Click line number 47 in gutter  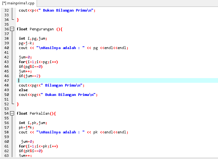[6, 81]
